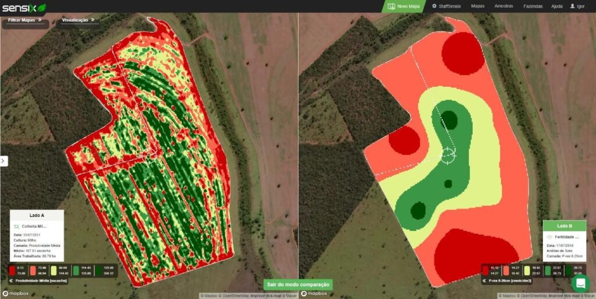Collapse the Produtividade Média legend

(x=12, y=280)
